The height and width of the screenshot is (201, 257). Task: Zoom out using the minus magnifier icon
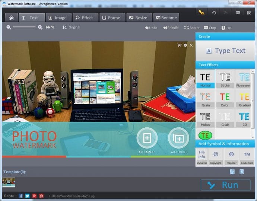(x=9, y=27)
